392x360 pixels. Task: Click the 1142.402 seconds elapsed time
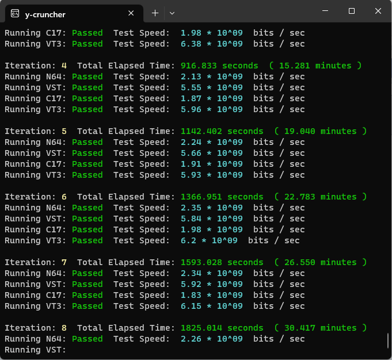tap(222, 131)
